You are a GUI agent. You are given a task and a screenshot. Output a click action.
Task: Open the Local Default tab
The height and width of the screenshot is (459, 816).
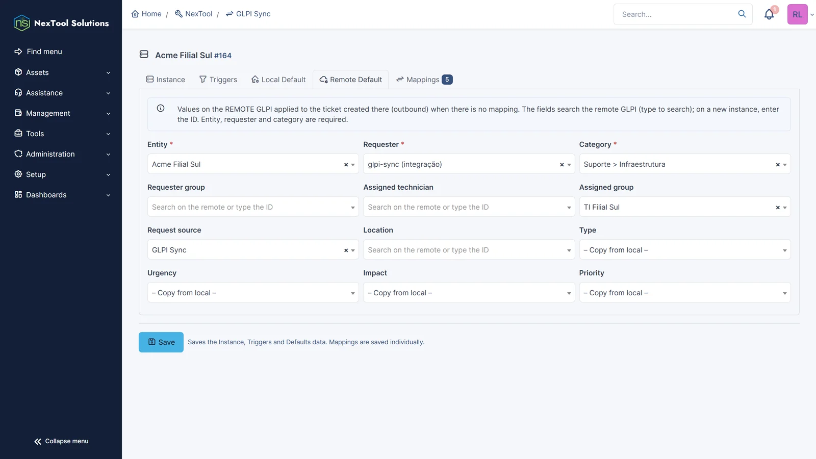click(x=278, y=80)
